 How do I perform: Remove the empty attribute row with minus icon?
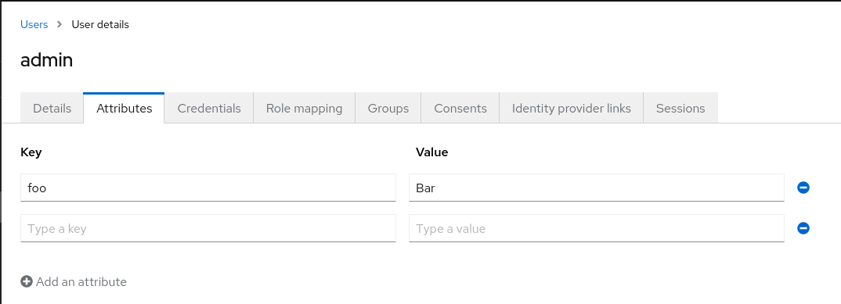pyautogui.click(x=803, y=228)
